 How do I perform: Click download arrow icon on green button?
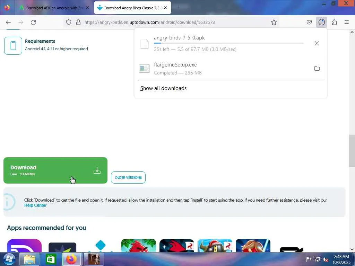click(97, 170)
